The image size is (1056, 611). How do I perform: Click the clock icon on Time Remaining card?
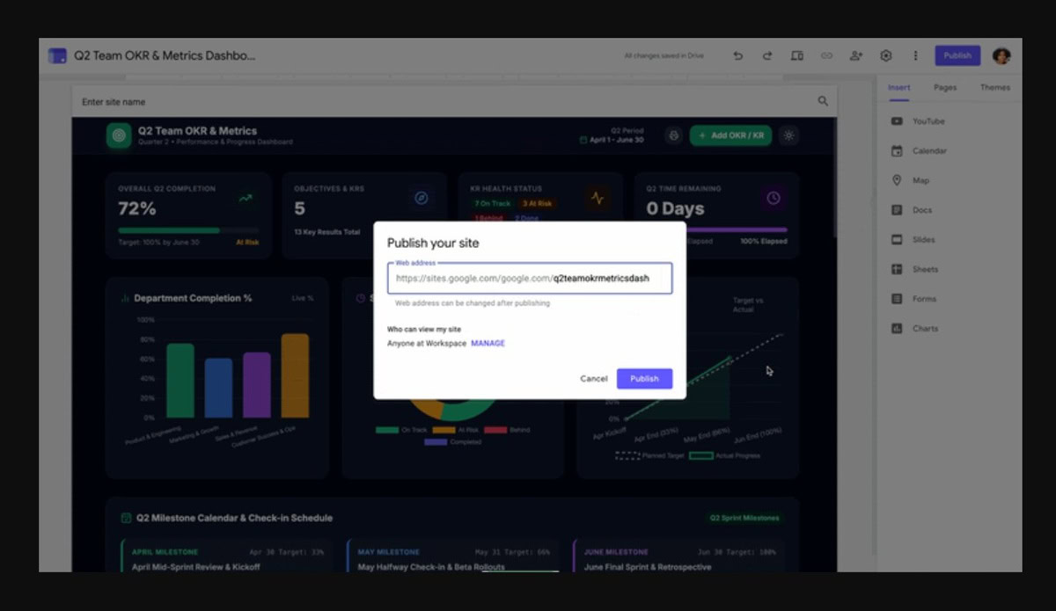[774, 198]
